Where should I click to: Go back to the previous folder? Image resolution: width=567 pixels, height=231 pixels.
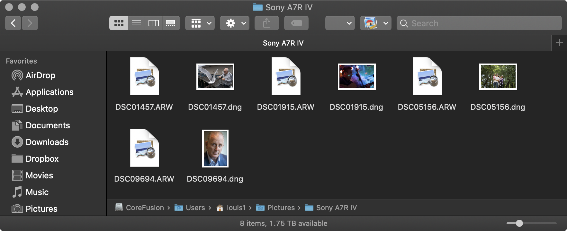13,23
